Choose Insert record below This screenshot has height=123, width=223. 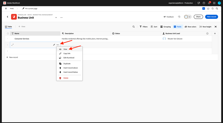click(x=69, y=72)
